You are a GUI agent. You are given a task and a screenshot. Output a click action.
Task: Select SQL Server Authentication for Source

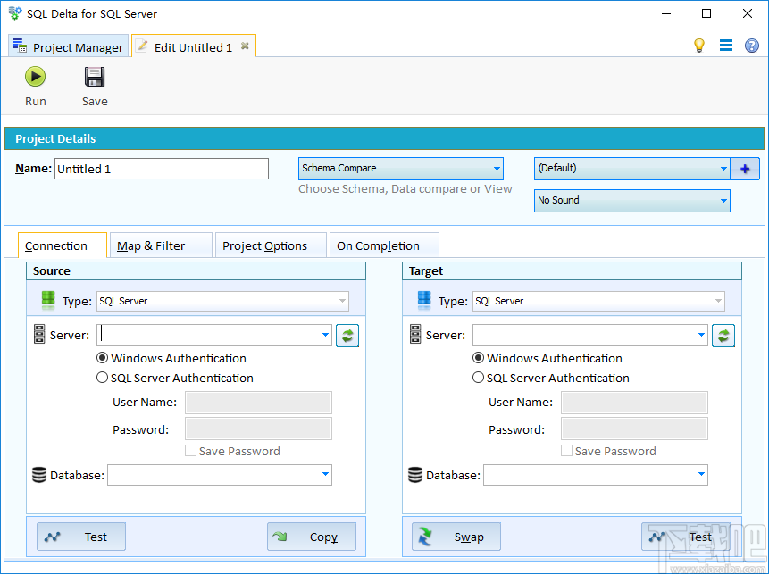pos(102,378)
